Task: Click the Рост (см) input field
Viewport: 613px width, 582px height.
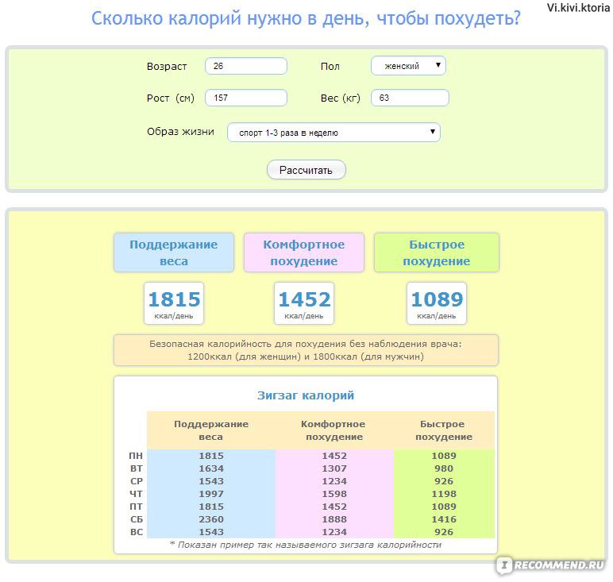Action: pyautogui.click(x=245, y=98)
